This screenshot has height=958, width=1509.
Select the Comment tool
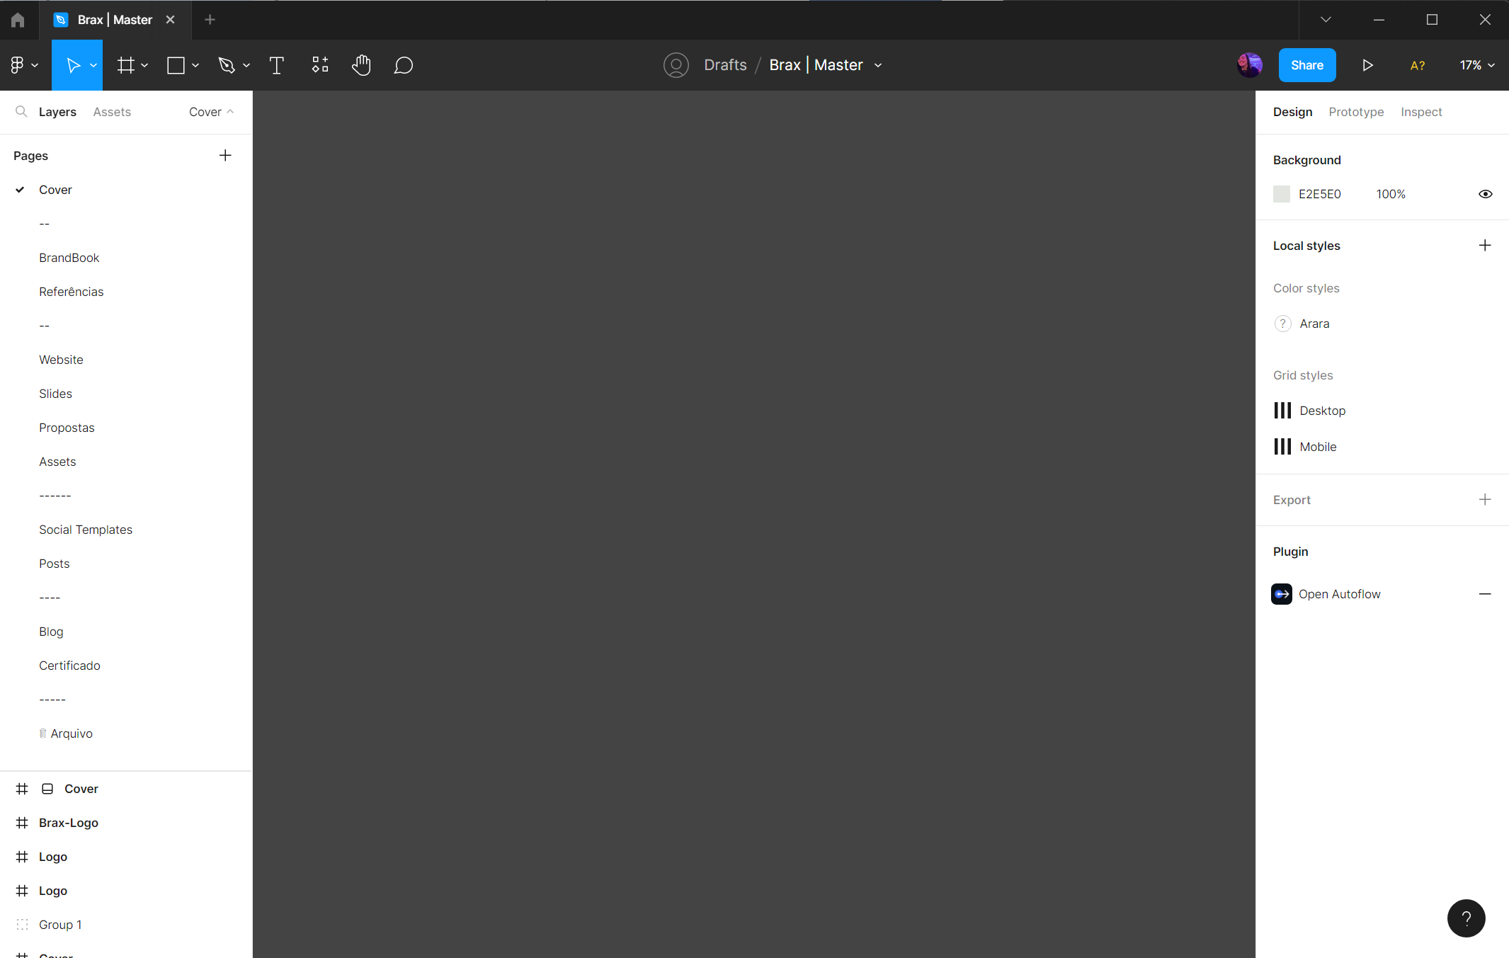(404, 65)
